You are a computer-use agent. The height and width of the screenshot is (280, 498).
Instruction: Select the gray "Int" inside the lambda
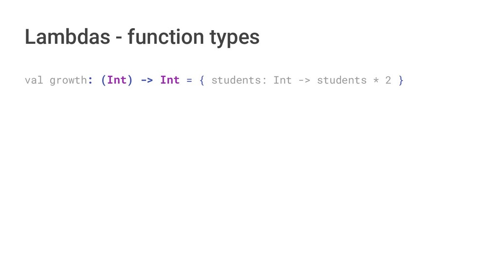point(283,80)
